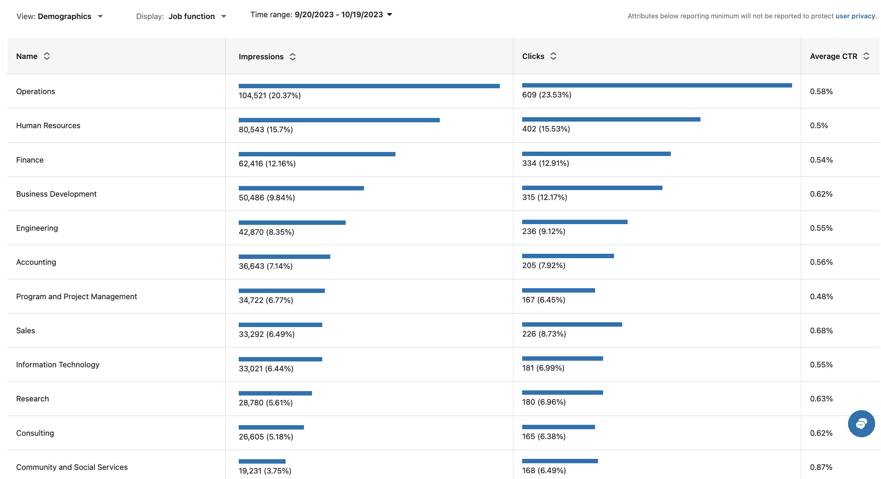
Task: Click the 0.54% CTR for Finance
Action: (x=821, y=160)
